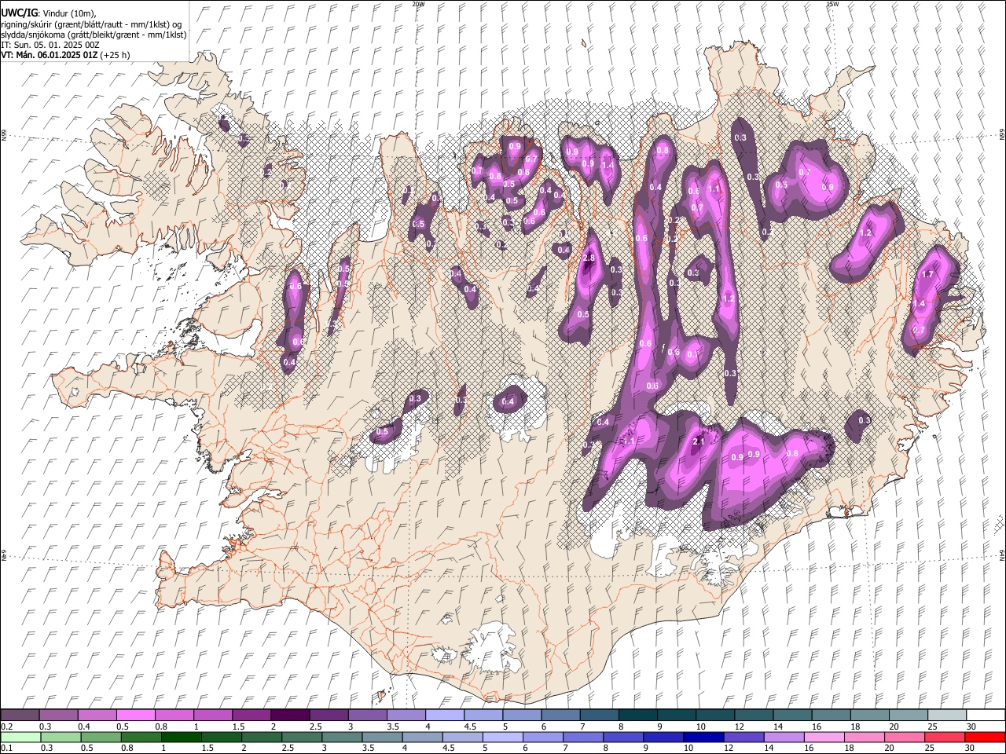Select the dark teal 9 snow scale swatch
The image size is (1006, 754).
[x=637, y=716]
